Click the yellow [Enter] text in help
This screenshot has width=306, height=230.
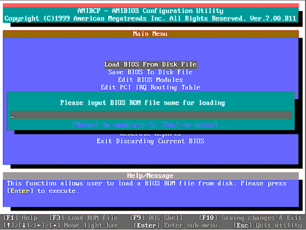pos(20,191)
